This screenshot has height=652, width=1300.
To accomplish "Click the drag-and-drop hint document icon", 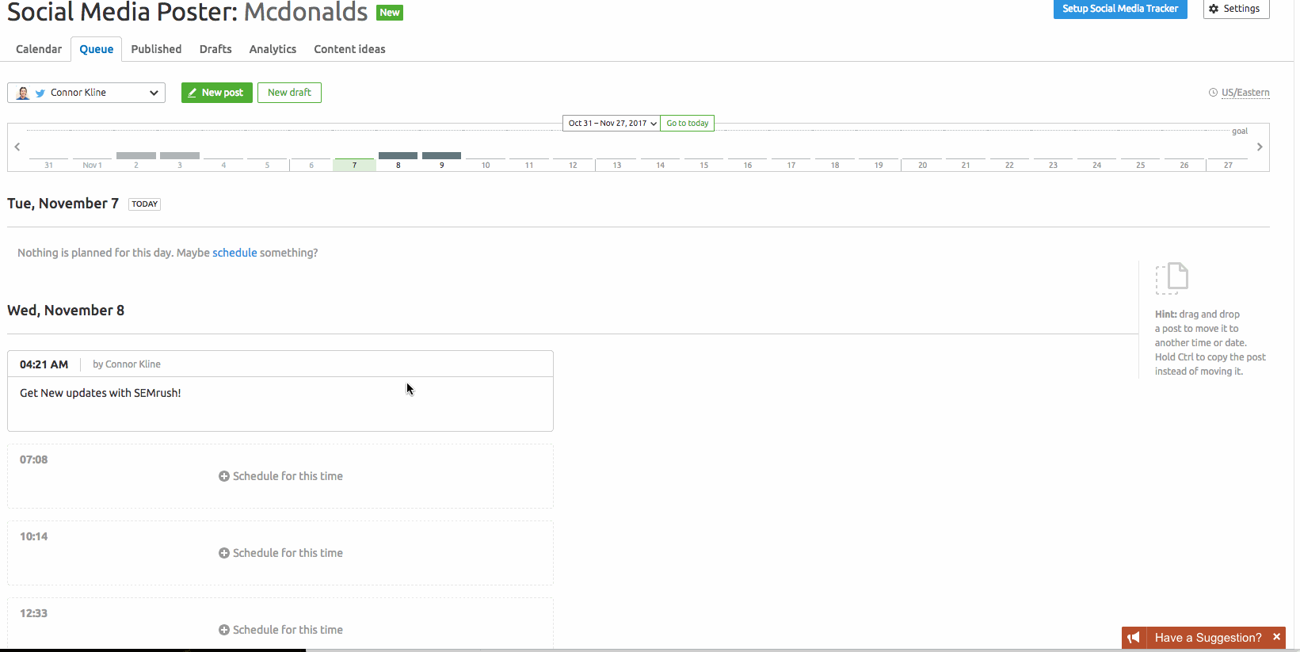I will pos(1172,278).
